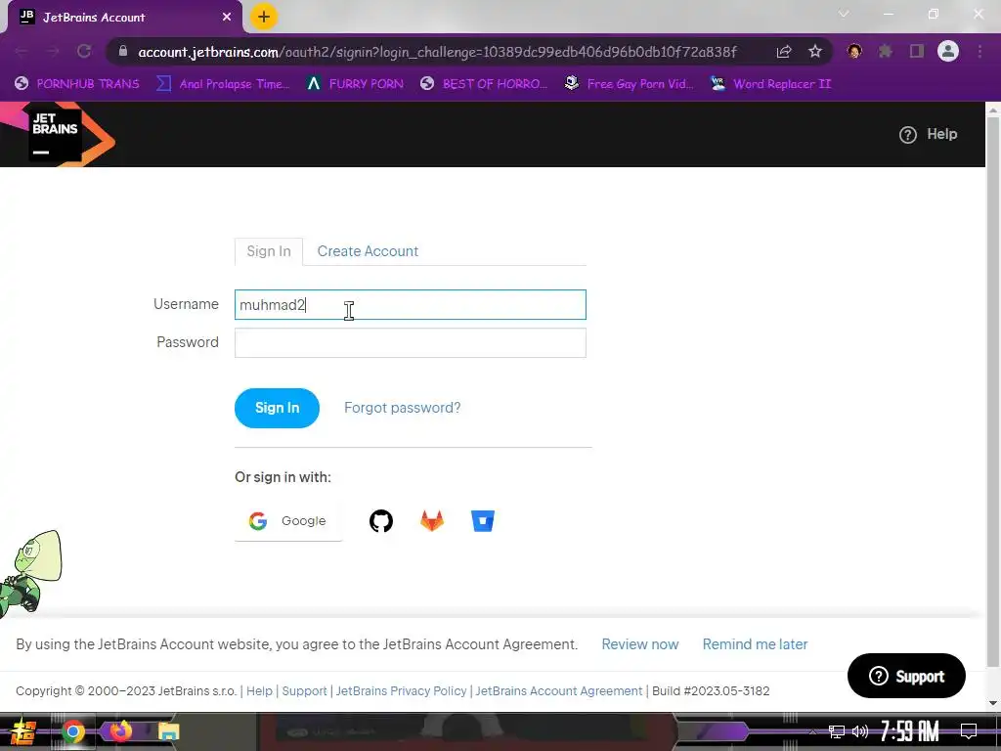The image size is (1001, 751).
Task: Open the footer Help link
Action: click(x=259, y=691)
